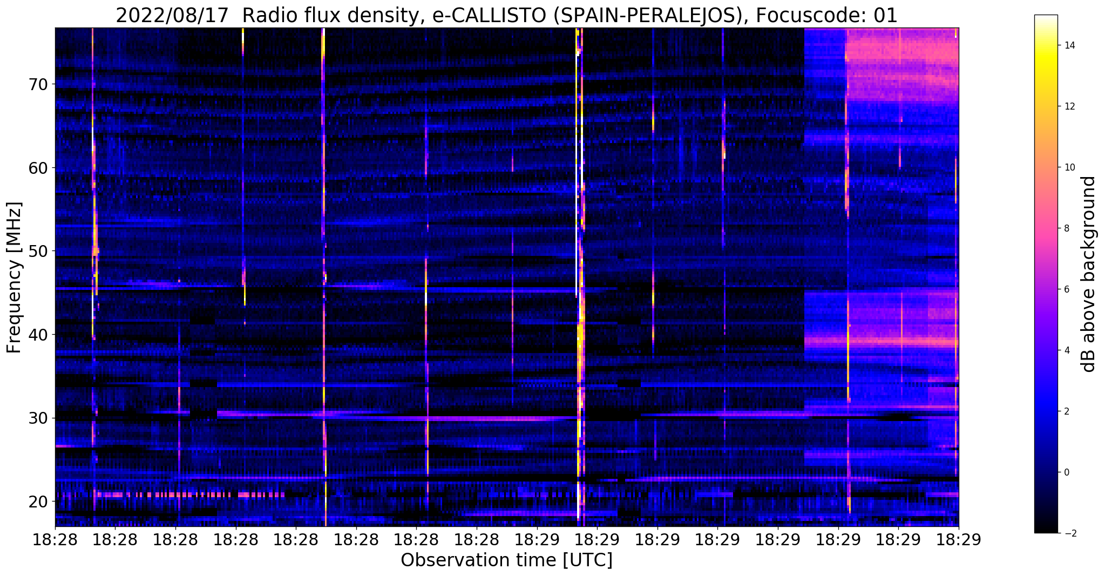
Task: Click the 60 MHz frequency tick label
Action: tap(39, 168)
